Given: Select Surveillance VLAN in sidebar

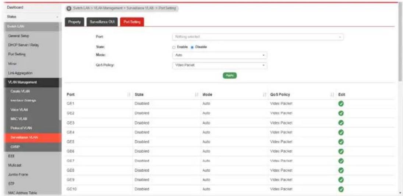Looking at the screenshot, I should (x=33, y=138).
